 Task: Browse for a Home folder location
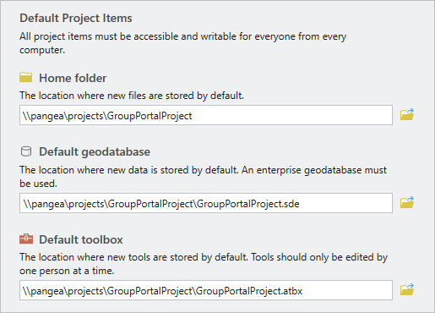(407, 114)
